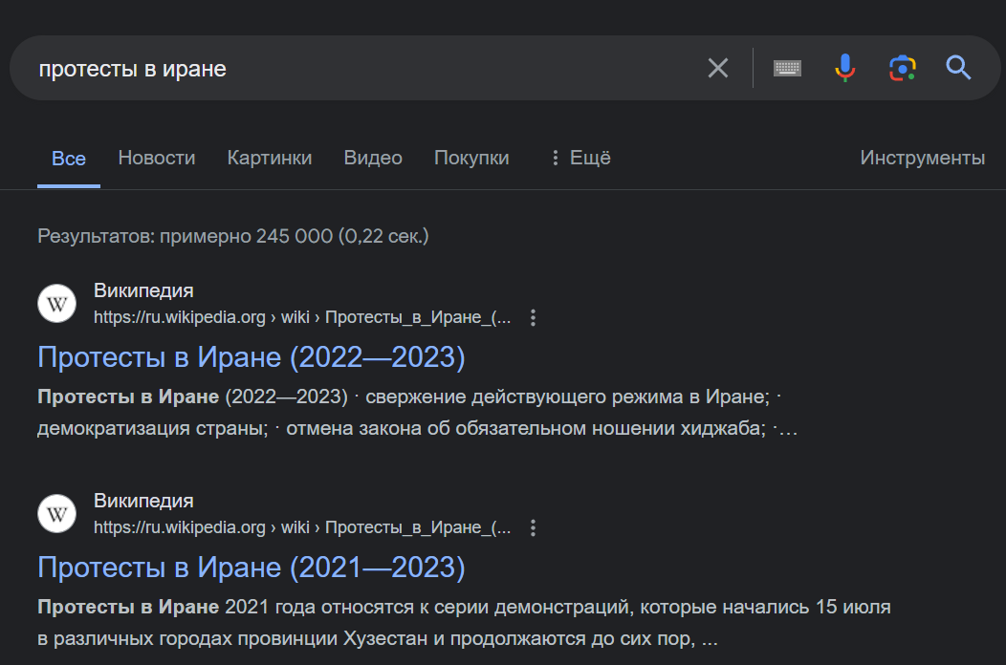Switch to the Картинки tab

click(270, 158)
